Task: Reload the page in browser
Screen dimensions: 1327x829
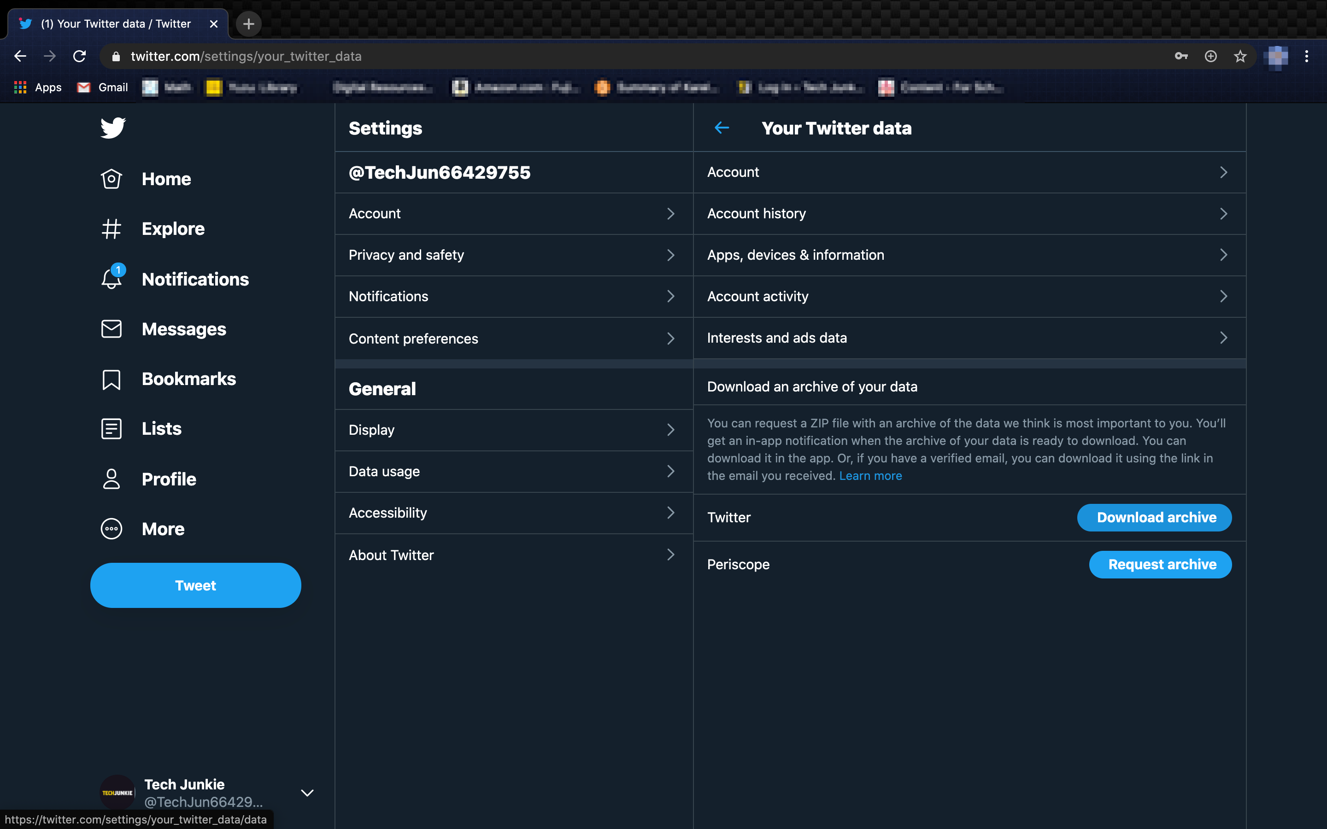Action: coord(80,57)
